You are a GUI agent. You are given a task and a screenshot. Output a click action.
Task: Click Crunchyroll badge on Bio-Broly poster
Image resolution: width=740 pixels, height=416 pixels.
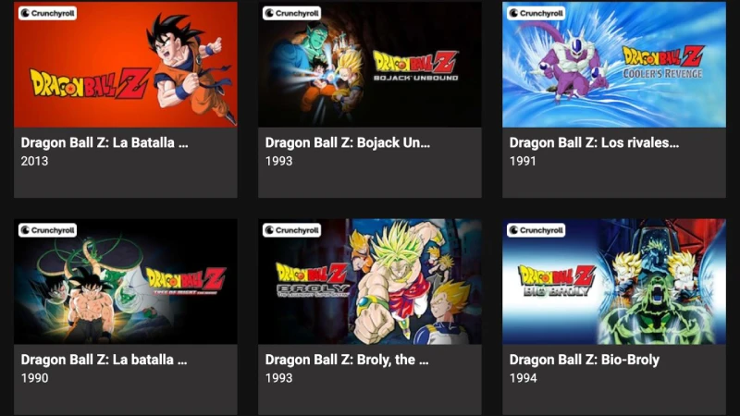(536, 230)
